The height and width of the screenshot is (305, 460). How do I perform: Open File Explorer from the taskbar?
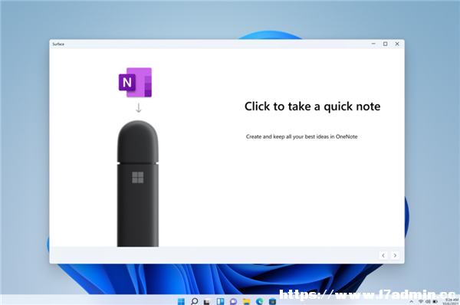pyautogui.click(x=246, y=301)
